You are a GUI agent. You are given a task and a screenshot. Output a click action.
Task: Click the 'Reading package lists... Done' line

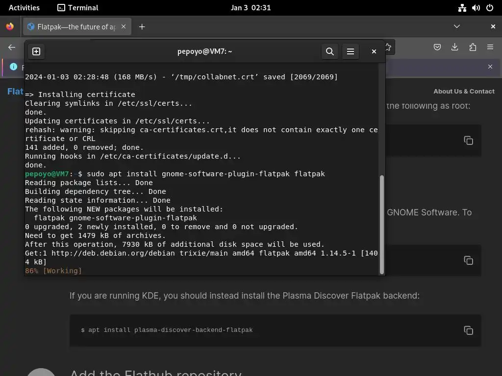[x=89, y=183]
